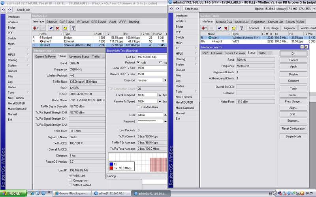Expand Local Tx Speed arrow

click(x=160, y=95)
